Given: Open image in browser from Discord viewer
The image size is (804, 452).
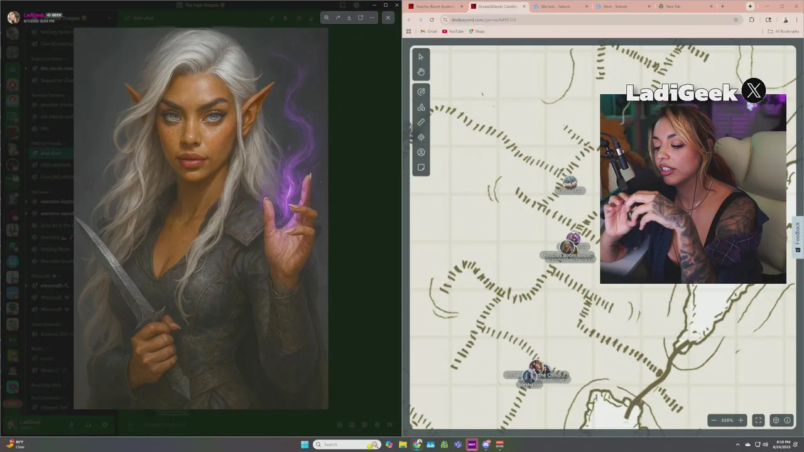Looking at the screenshot, I should 361,18.
